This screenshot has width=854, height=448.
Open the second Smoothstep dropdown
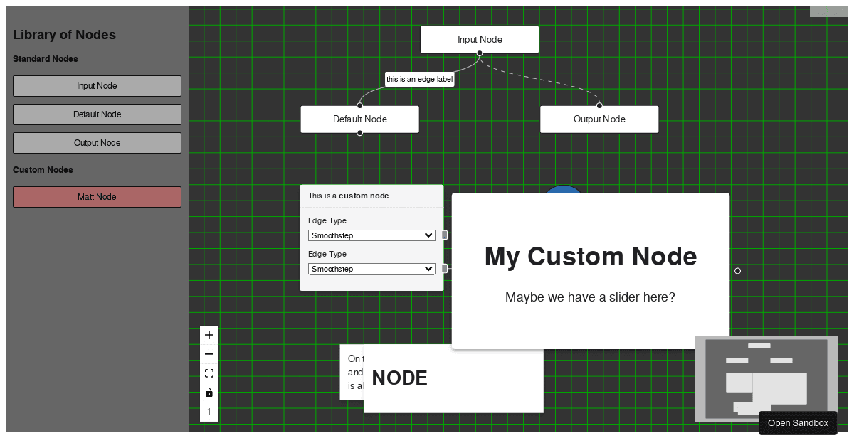(371, 268)
